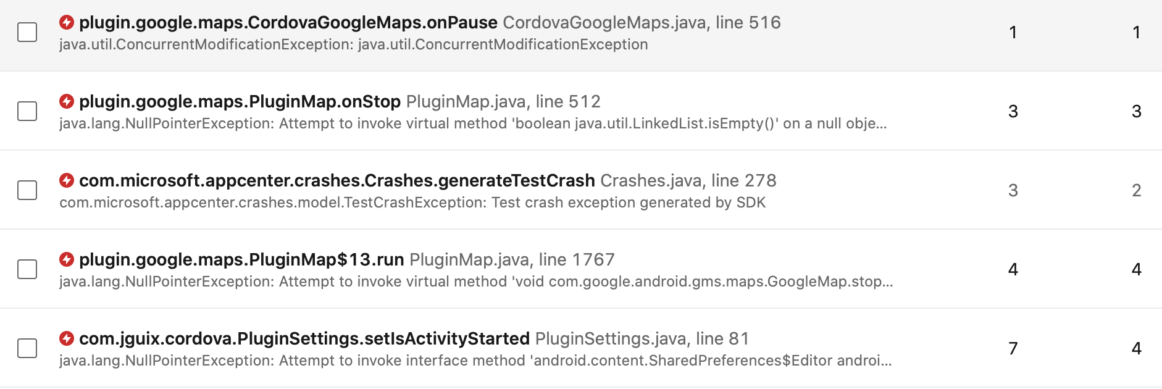Image resolution: width=1162 pixels, height=389 pixels.
Task: Click the ConcurrentModificationException message text
Action: [352, 44]
